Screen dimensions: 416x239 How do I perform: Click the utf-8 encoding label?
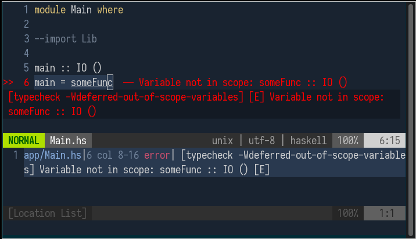[261, 141]
